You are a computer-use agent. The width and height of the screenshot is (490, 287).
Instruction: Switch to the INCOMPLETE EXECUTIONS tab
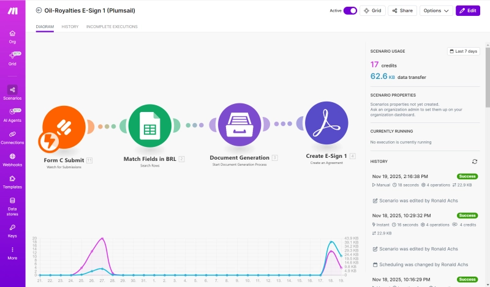pos(112,26)
